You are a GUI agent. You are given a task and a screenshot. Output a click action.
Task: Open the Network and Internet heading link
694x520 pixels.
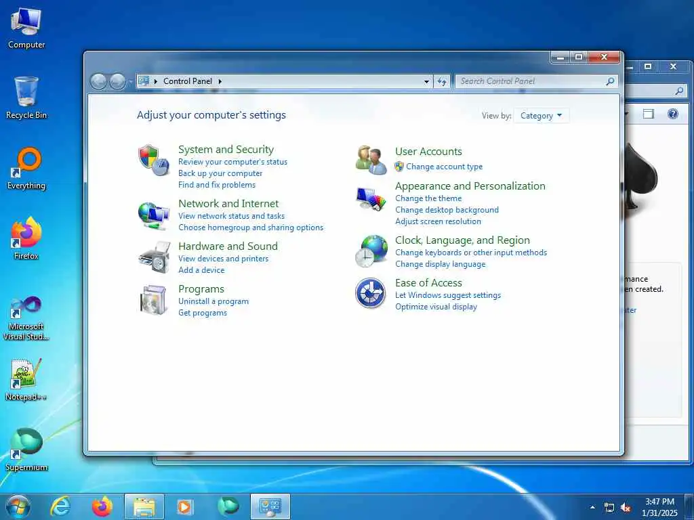coord(228,204)
